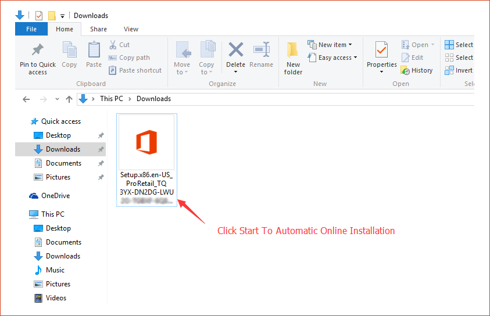Click the History icon in Open group
490x316 pixels.
(406, 70)
